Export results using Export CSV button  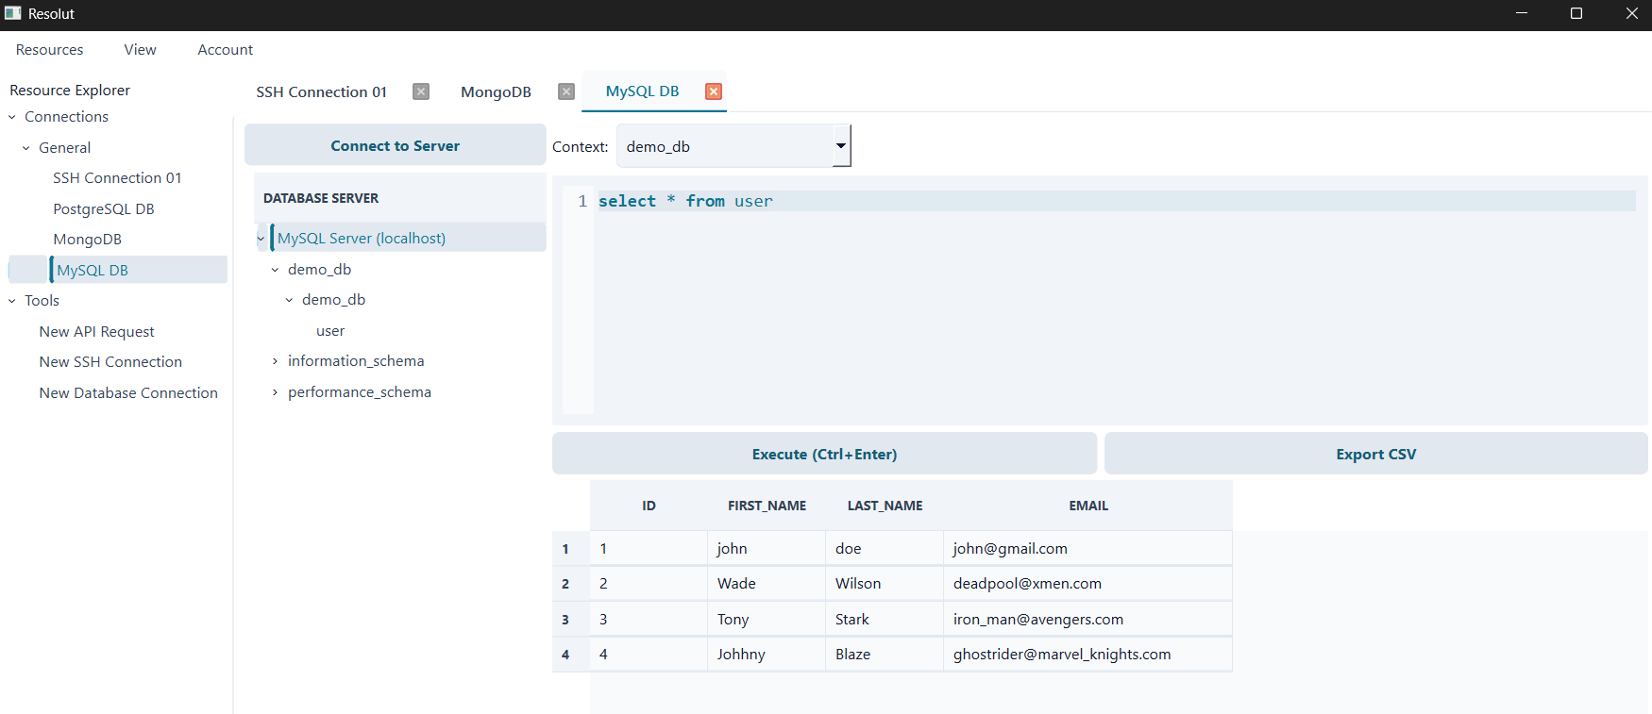1375,454
